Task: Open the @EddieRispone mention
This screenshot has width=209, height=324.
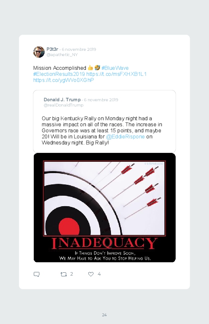Action: (125, 137)
